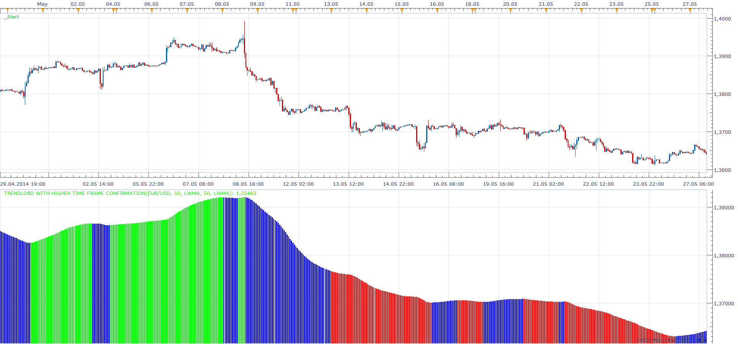Select the TRENDLORD WITH HIGHER TIME FRAME CONFIRMATION indicator label

click(130, 193)
